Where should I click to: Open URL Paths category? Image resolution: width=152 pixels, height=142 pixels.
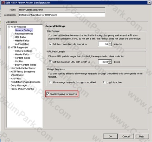click(20, 37)
